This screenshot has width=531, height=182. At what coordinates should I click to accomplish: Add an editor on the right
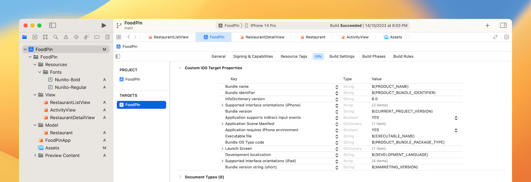coord(507,37)
